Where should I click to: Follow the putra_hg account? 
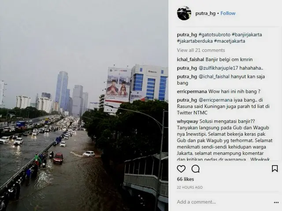tap(228, 13)
